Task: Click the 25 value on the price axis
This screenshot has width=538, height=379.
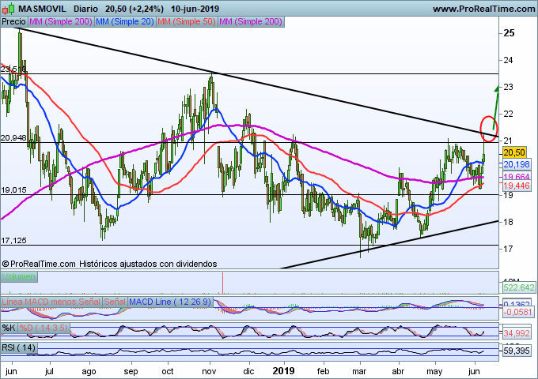Action: tap(509, 33)
